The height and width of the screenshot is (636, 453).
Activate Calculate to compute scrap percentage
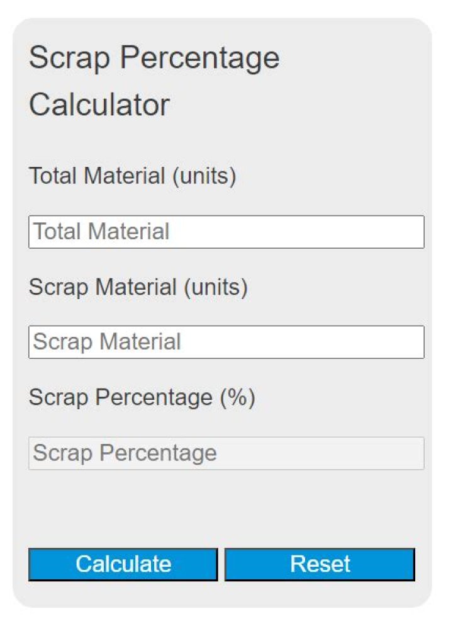123,564
